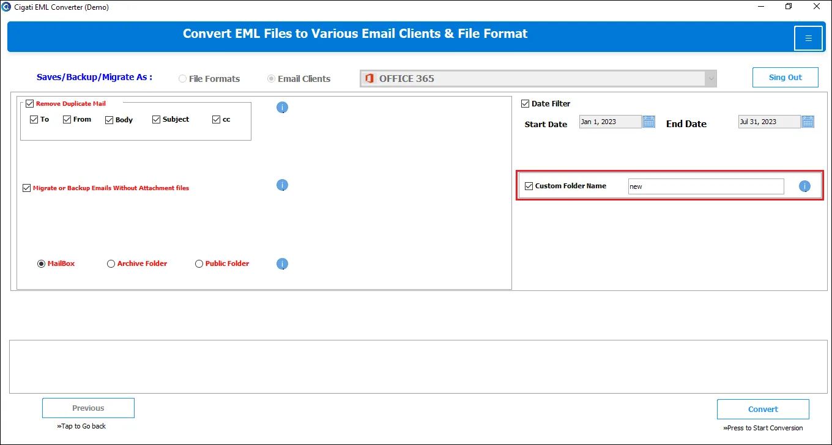Open the hamburger menu in blue header
832x445 pixels.
tap(808, 38)
